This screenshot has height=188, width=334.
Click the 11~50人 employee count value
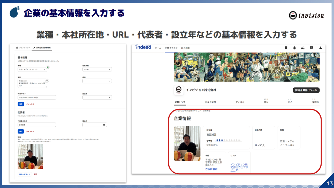(x=260, y=145)
